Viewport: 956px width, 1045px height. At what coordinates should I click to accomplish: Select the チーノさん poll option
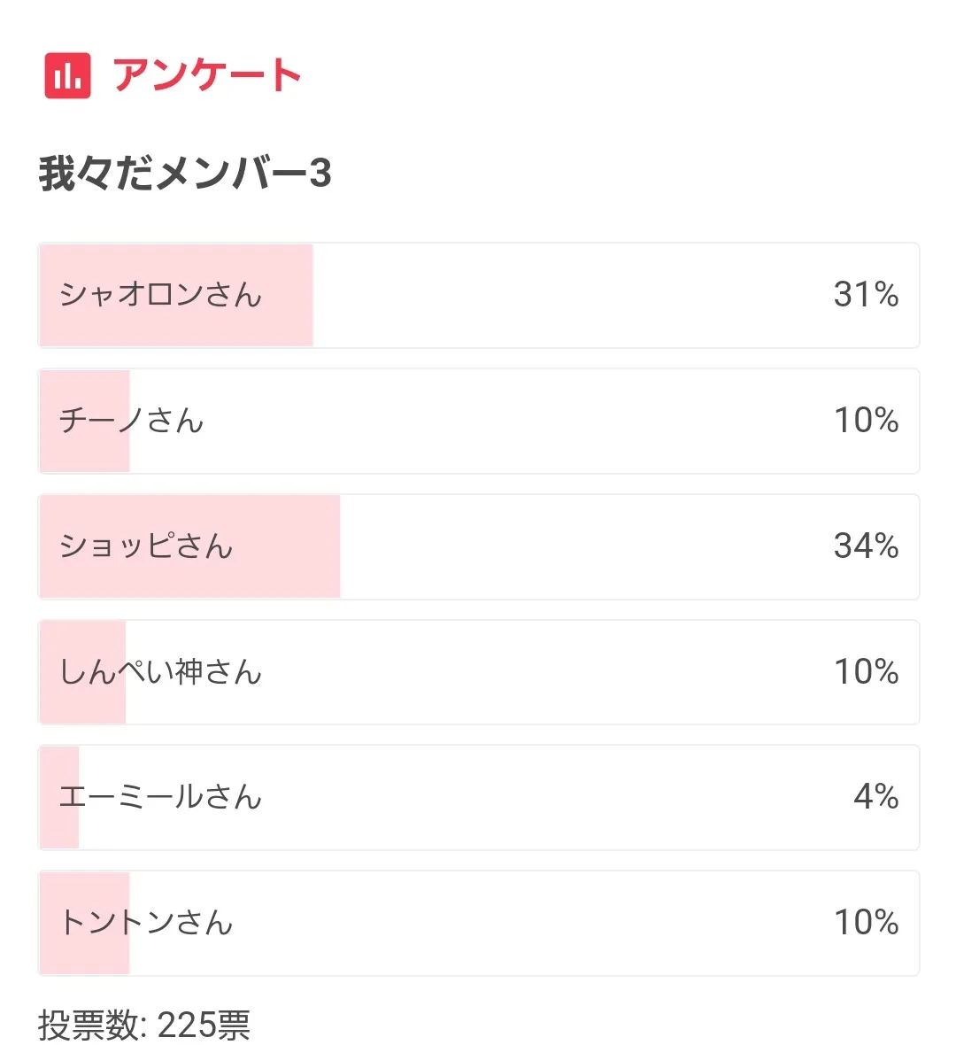tap(131, 421)
